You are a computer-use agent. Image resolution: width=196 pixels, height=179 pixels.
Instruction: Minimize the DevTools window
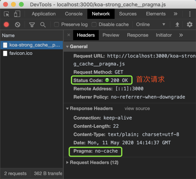click(x=13, y=4)
